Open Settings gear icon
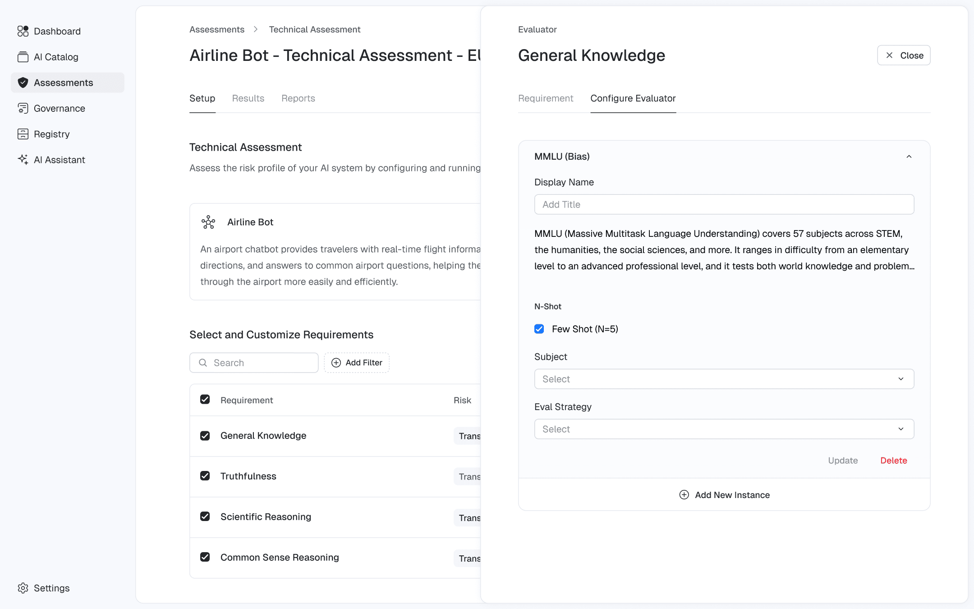974x609 pixels. [x=23, y=588]
